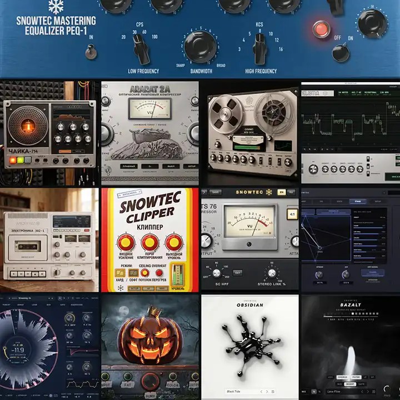
Task: Go to next Bazalt preset arrow
Action: 368,391
